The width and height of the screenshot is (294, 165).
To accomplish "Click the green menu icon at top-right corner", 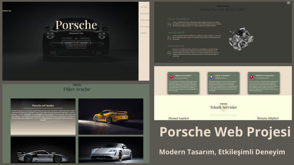I will [x=289, y=3].
